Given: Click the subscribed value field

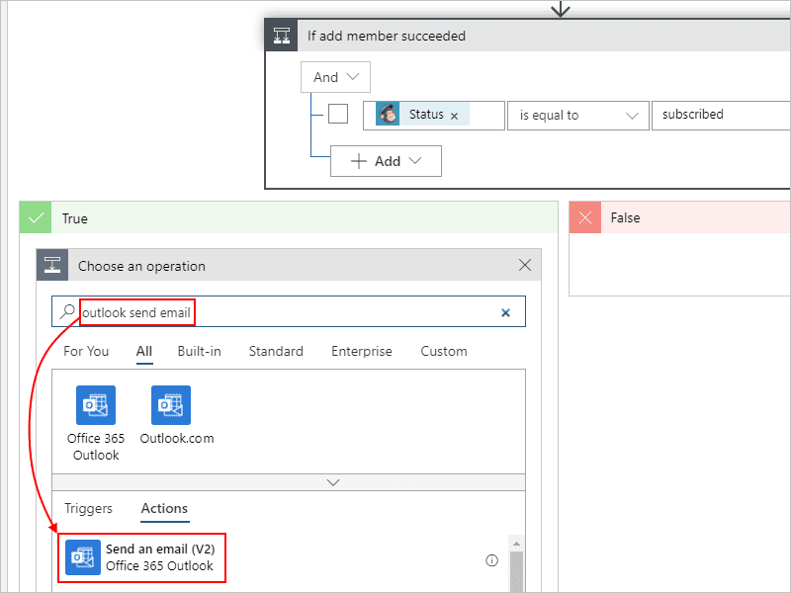Looking at the screenshot, I should click(722, 116).
